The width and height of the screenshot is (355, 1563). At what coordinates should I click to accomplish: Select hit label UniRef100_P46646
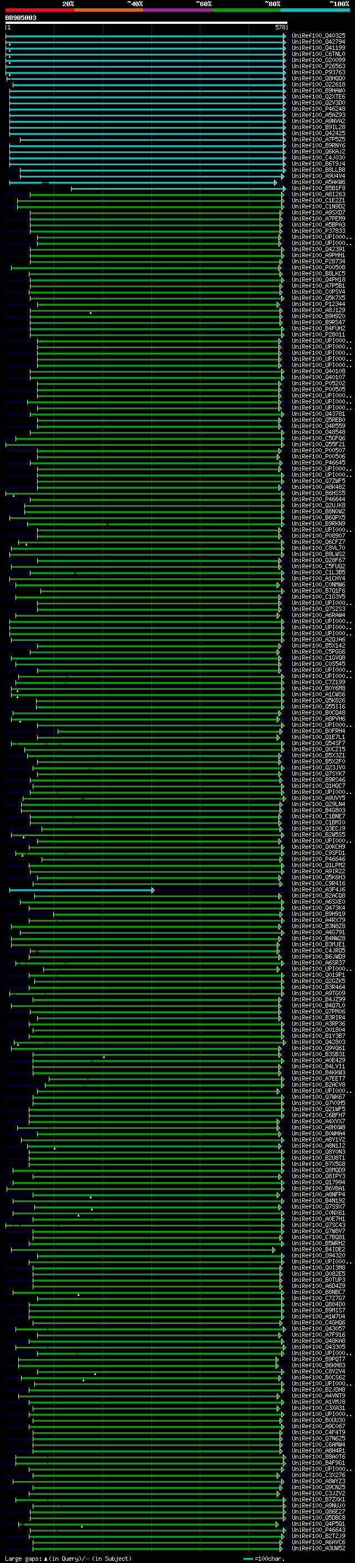[318, 859]
